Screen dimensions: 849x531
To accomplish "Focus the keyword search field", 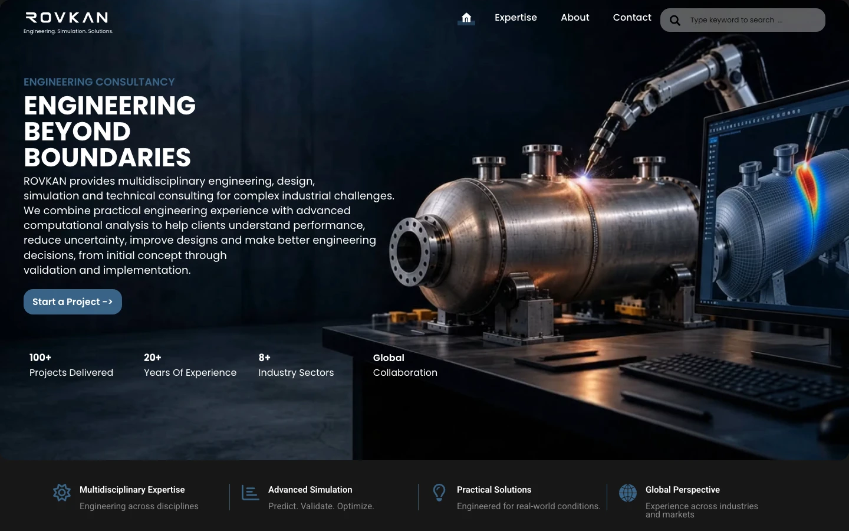I will pos(743,20).
